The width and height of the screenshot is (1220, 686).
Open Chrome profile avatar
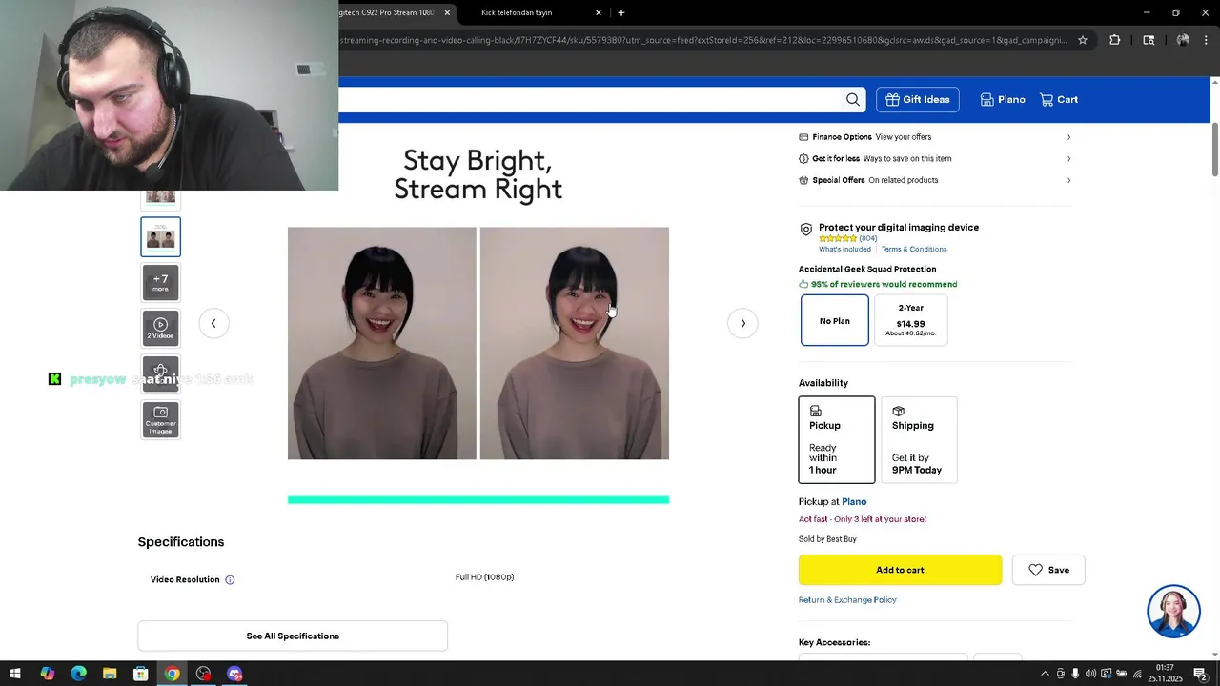tap(1183, 40)
